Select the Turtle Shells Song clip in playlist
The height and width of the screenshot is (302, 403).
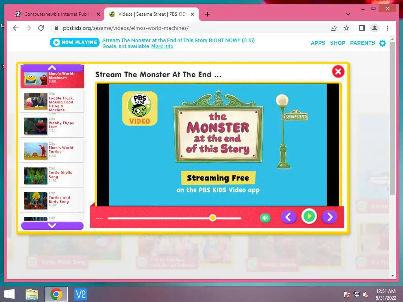click(52, 176)
